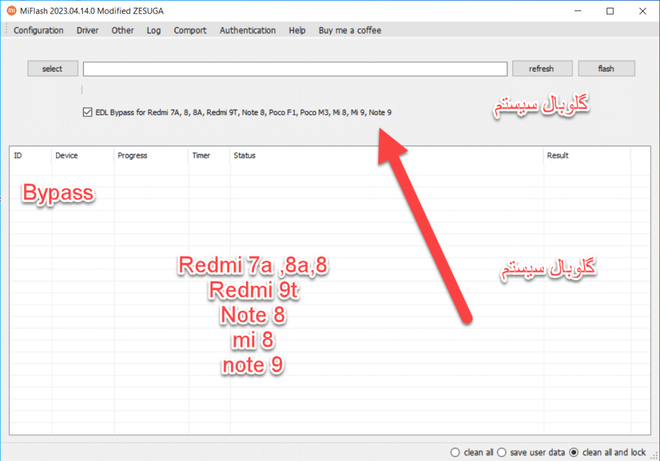Viewport: 660px width, 461px height.
Task: Click the select button
Action: tap(53, 68)
